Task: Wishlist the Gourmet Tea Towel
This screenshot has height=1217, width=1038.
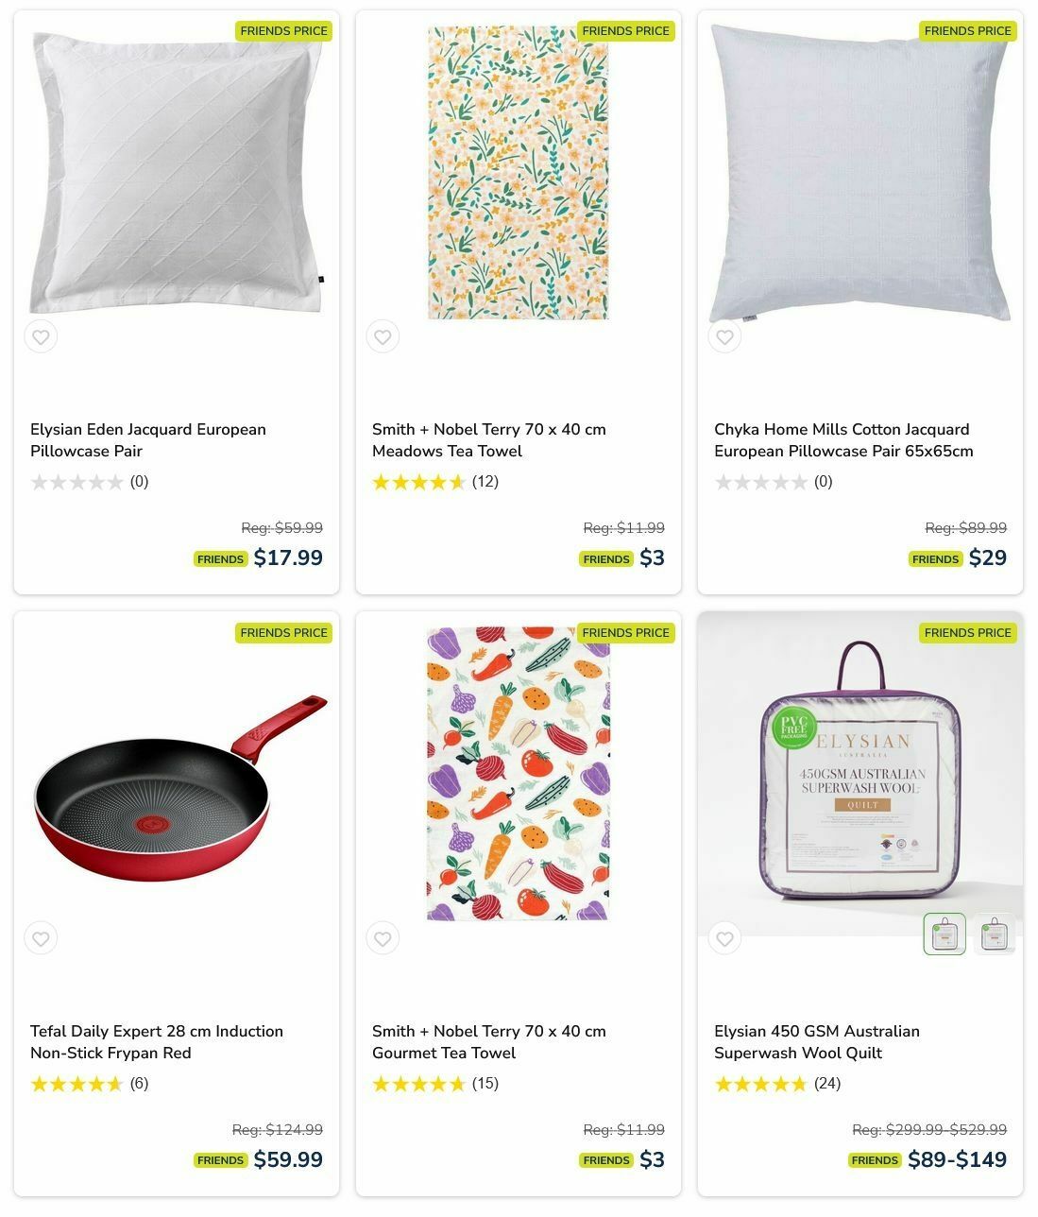Action: pos(383,938)
